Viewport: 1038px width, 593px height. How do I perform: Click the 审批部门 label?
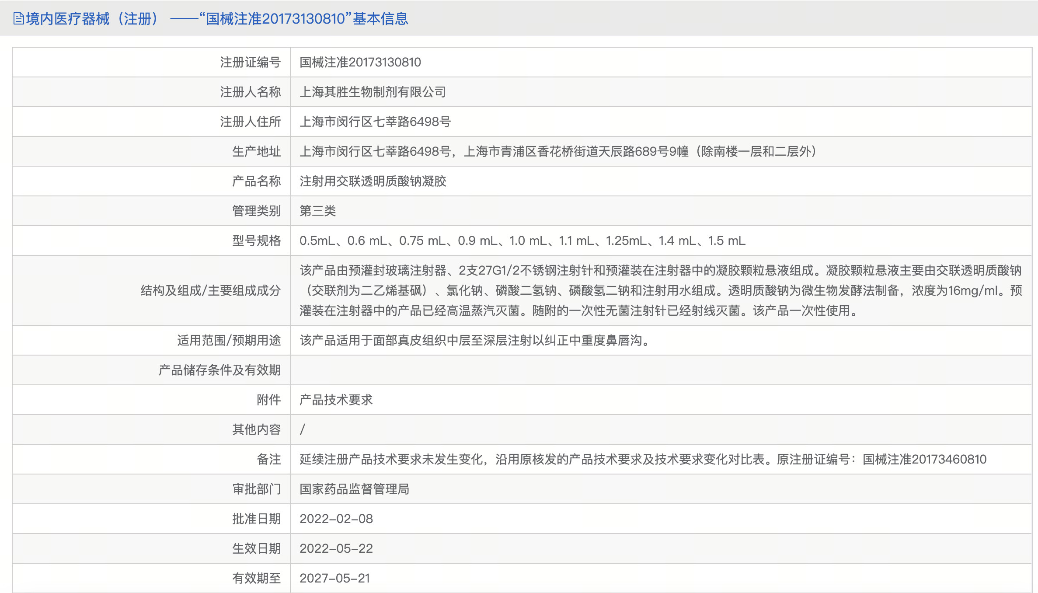(256, 489)
